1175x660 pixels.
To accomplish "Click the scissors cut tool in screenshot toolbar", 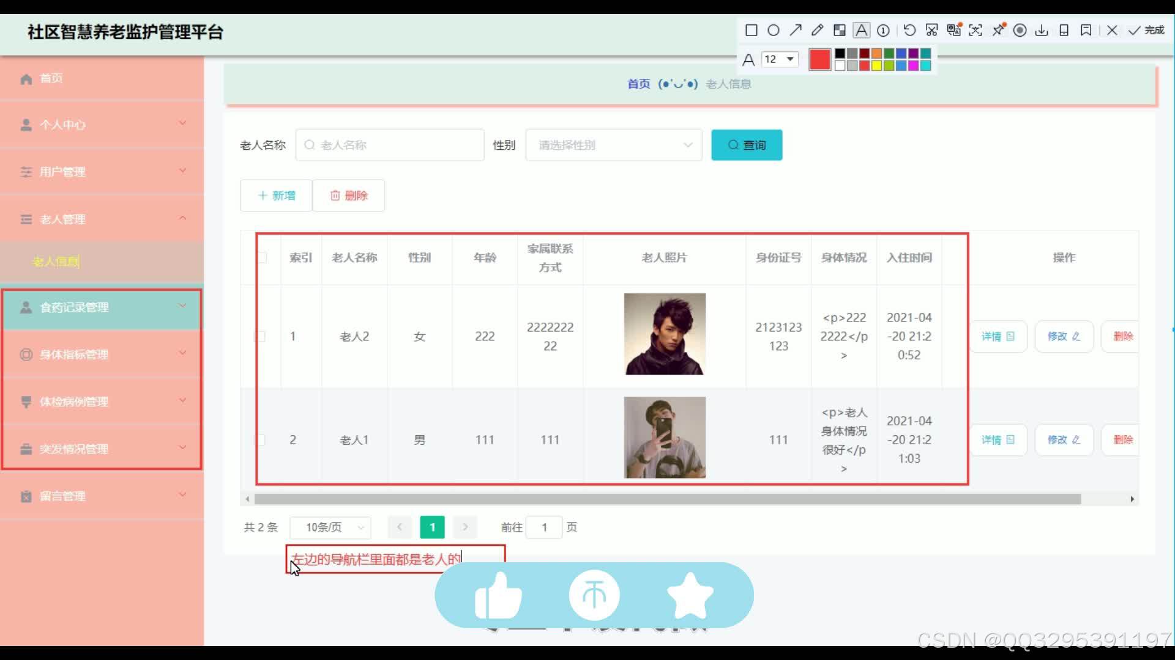I will click(931, 30).
